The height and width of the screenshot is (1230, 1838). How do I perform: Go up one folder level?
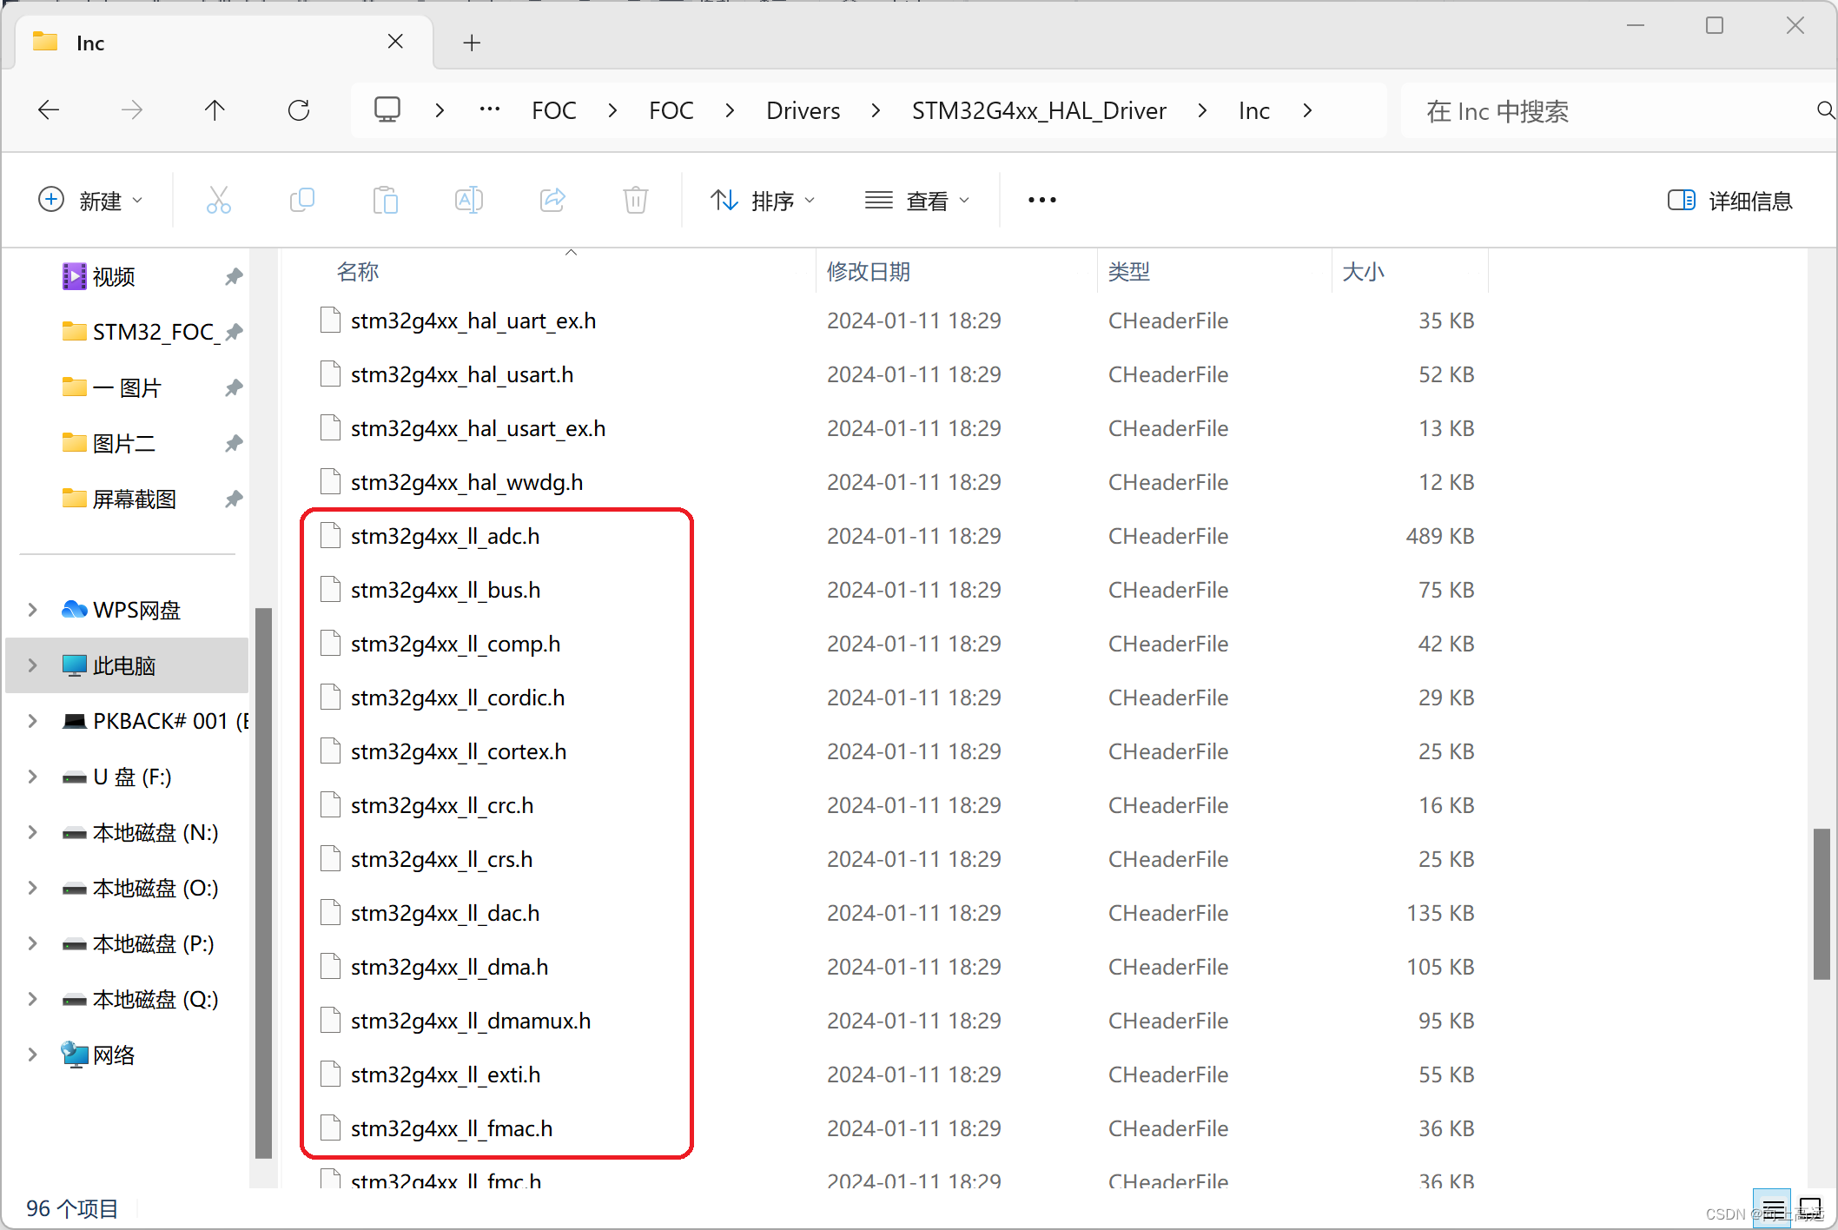pyautogui.click(x=215, y=110)
